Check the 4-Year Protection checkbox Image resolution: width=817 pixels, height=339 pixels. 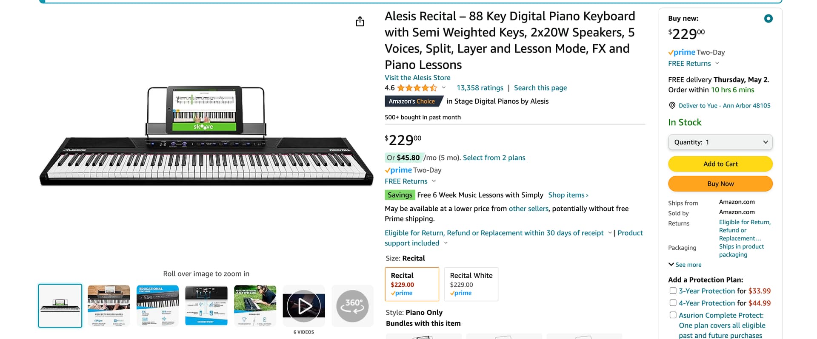[x=673, y=303]
